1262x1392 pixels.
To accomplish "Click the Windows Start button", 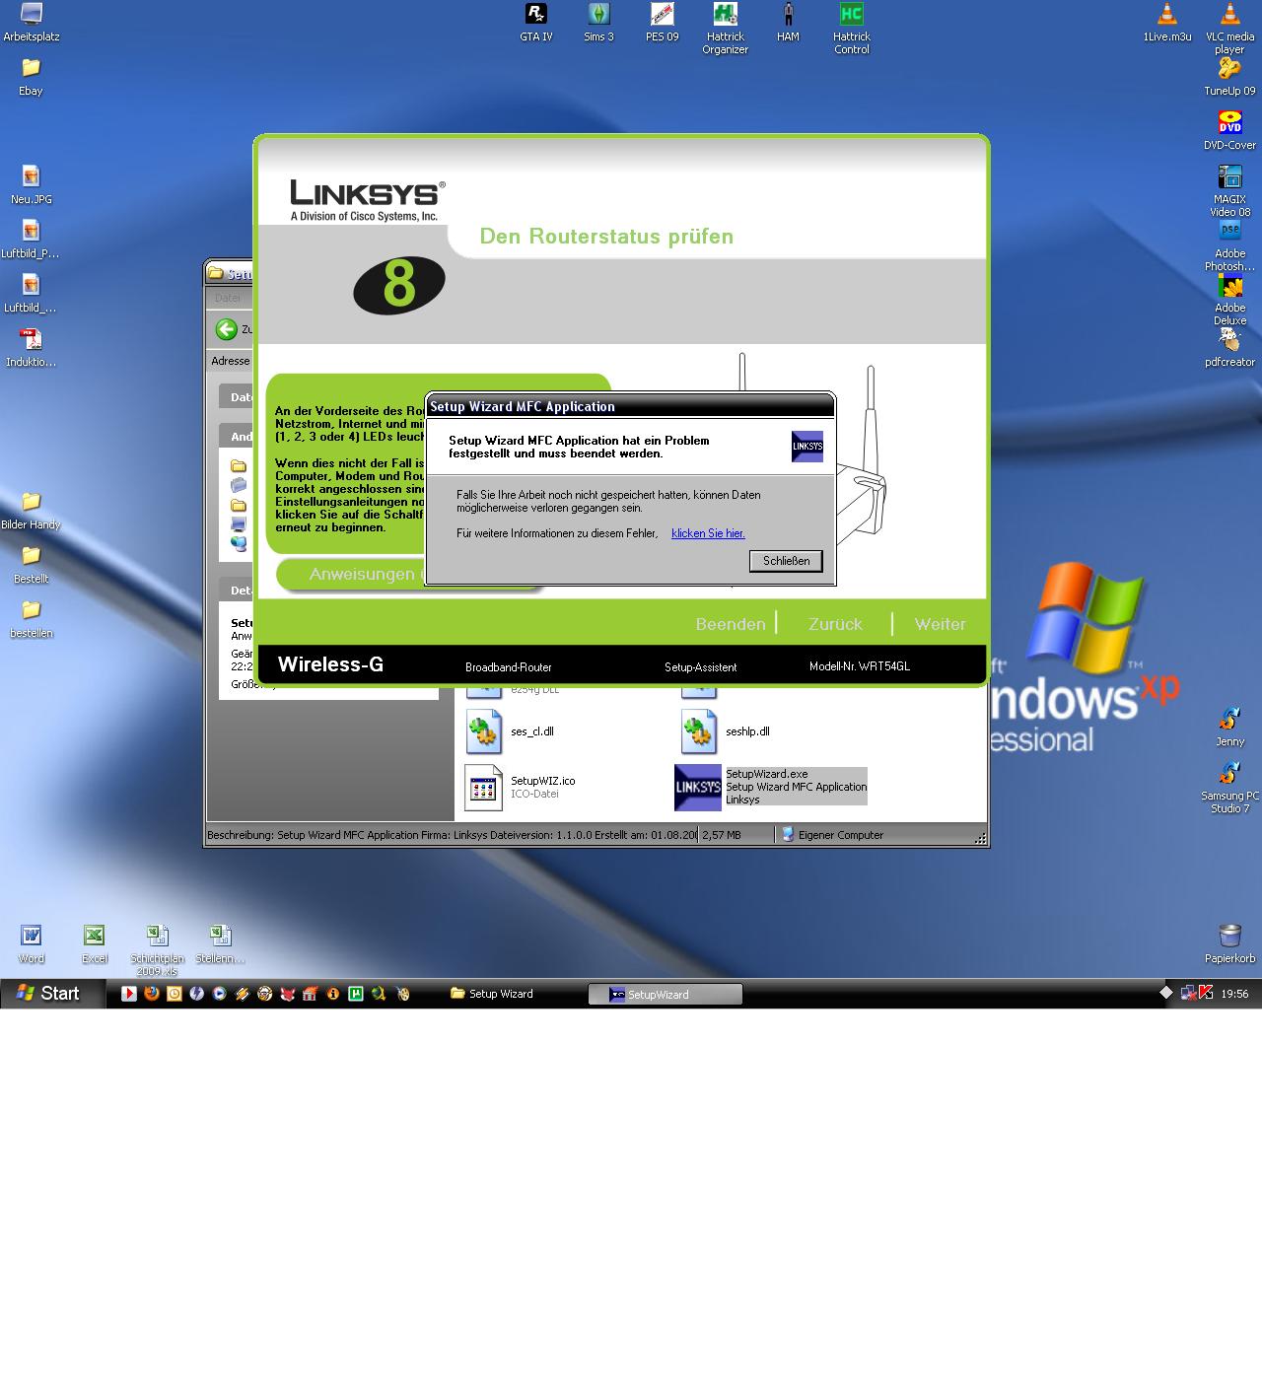I will click(51, 994).
